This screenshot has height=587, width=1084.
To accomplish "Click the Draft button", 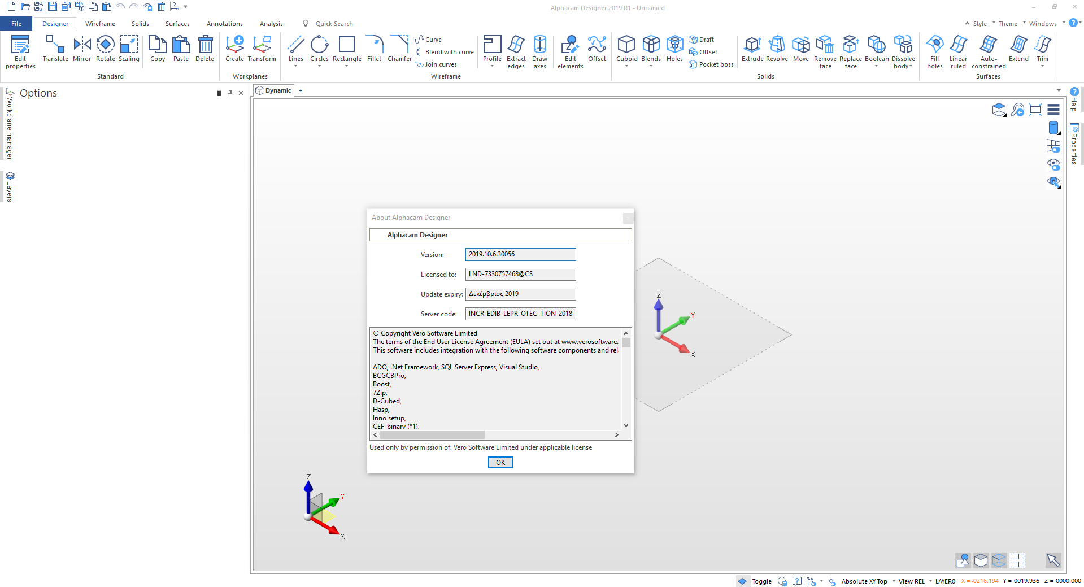I will 701,40.
